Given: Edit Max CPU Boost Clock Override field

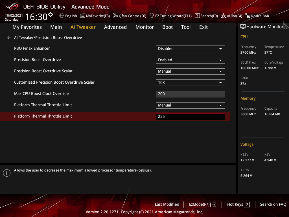Looking at the screenshot, I should point(191,94).
